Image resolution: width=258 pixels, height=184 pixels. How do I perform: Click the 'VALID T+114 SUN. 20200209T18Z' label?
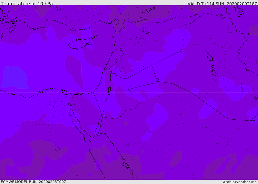click(x=222, y=4)
